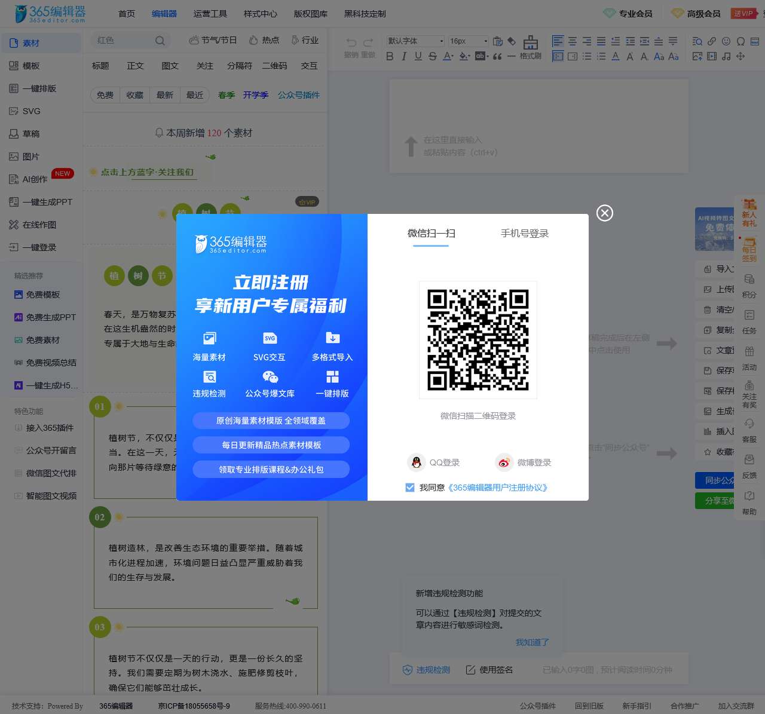
Task: Open the background fill color picker
Action: (x=465, y=56)
